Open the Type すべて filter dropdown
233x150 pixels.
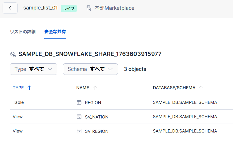33,69
